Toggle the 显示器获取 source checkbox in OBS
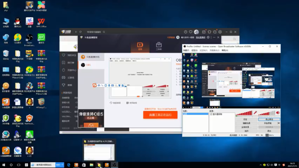This screenshot has height=168, width=299. (x=211, y=114)
